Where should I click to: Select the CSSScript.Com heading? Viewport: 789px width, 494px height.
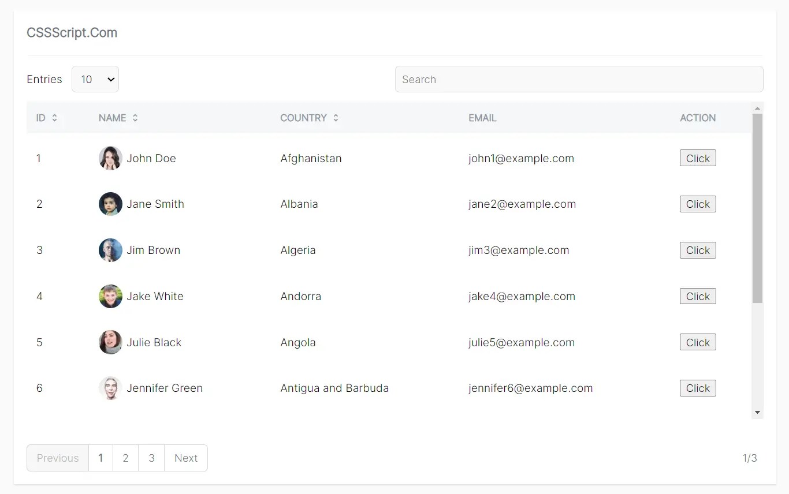[72, 33]
